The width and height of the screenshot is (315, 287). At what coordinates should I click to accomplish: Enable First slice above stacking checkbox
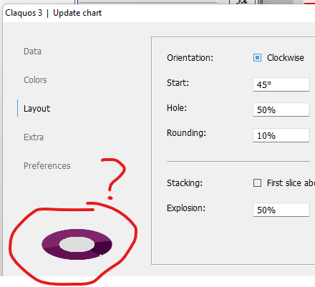pyautogui.click(x=257, y=183)
